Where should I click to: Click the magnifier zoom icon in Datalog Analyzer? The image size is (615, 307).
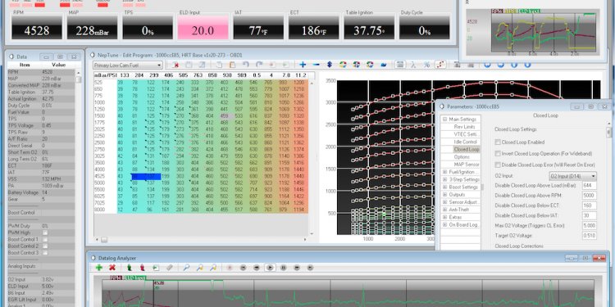point(186,268)
